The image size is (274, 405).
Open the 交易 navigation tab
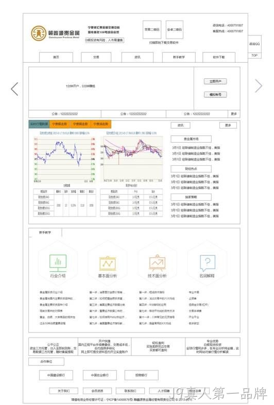tap(96, 57)
